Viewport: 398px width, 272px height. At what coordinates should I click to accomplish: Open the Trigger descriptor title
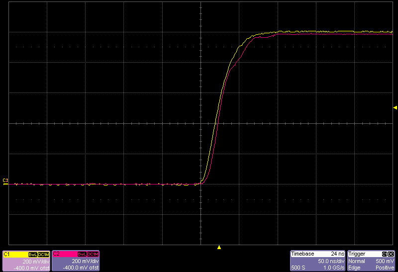point(357,254)
